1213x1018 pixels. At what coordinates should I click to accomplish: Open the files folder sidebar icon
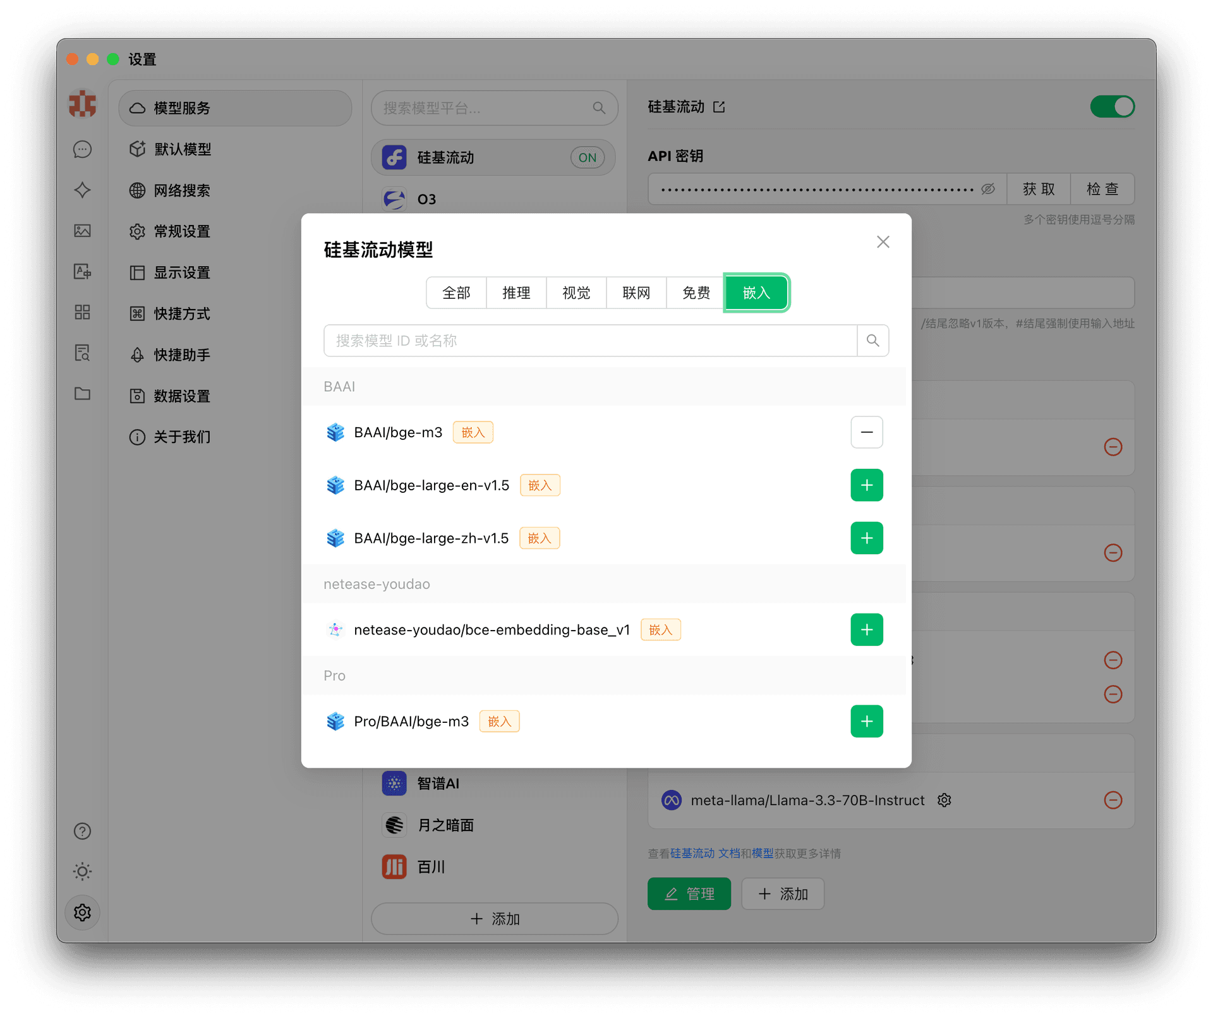pyautogui.click(x=82, y=394)
